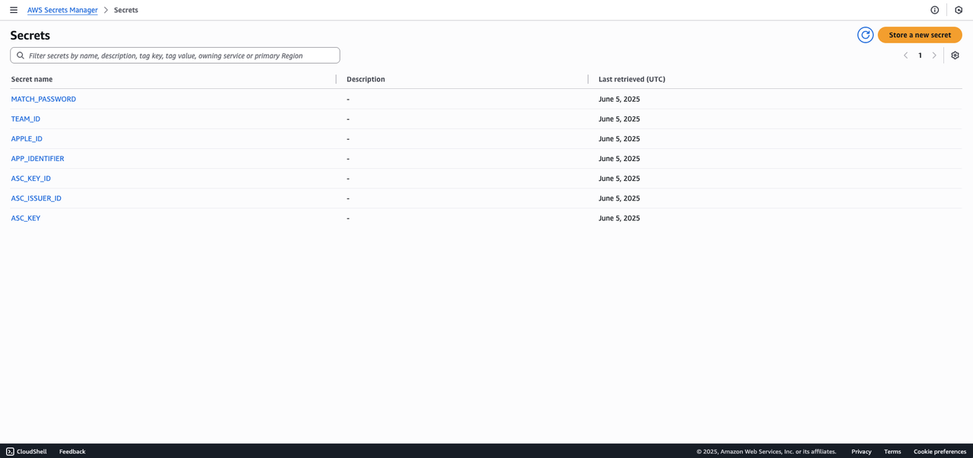Click the Secrets breadcrumb text
973x458 pixels.
coord(126,10)
